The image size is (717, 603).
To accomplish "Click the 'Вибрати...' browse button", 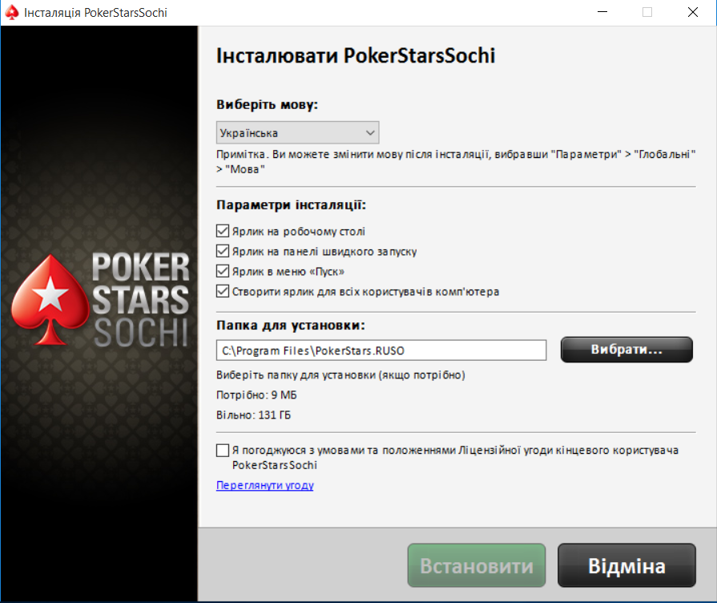I will click(x=626, y=350).
